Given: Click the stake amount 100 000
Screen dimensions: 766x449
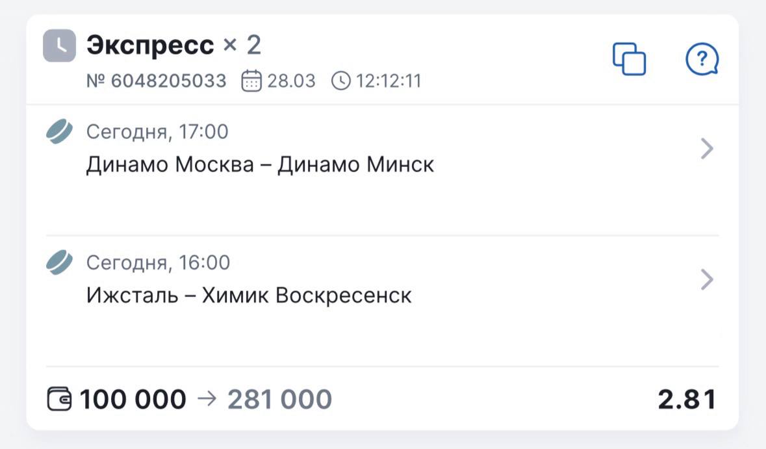Looking at the screenshot, I should 133,400.
